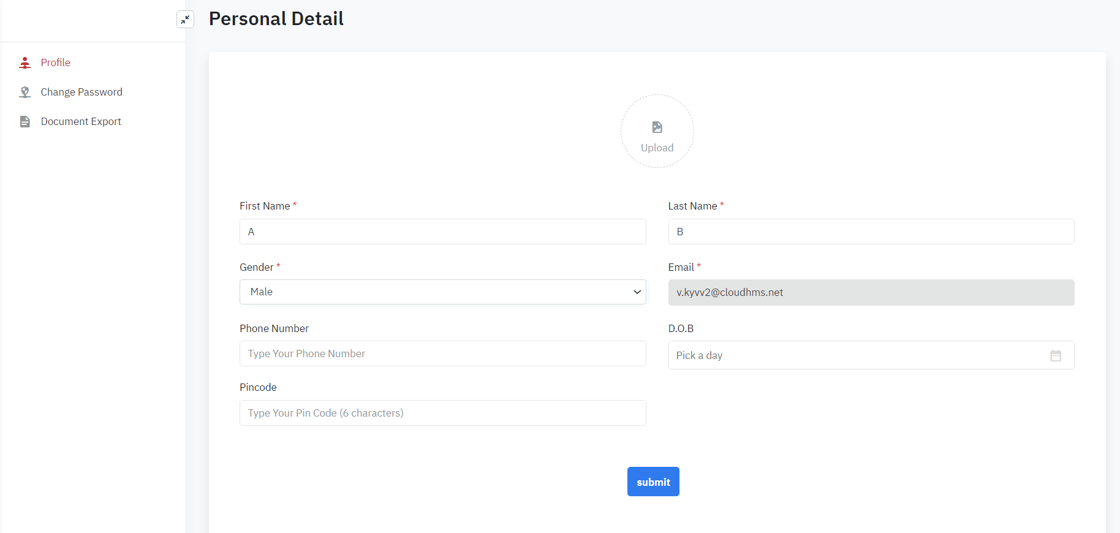Click the Phone Number input field
This screenshot has width=1120, height=533.
(442, 353)
